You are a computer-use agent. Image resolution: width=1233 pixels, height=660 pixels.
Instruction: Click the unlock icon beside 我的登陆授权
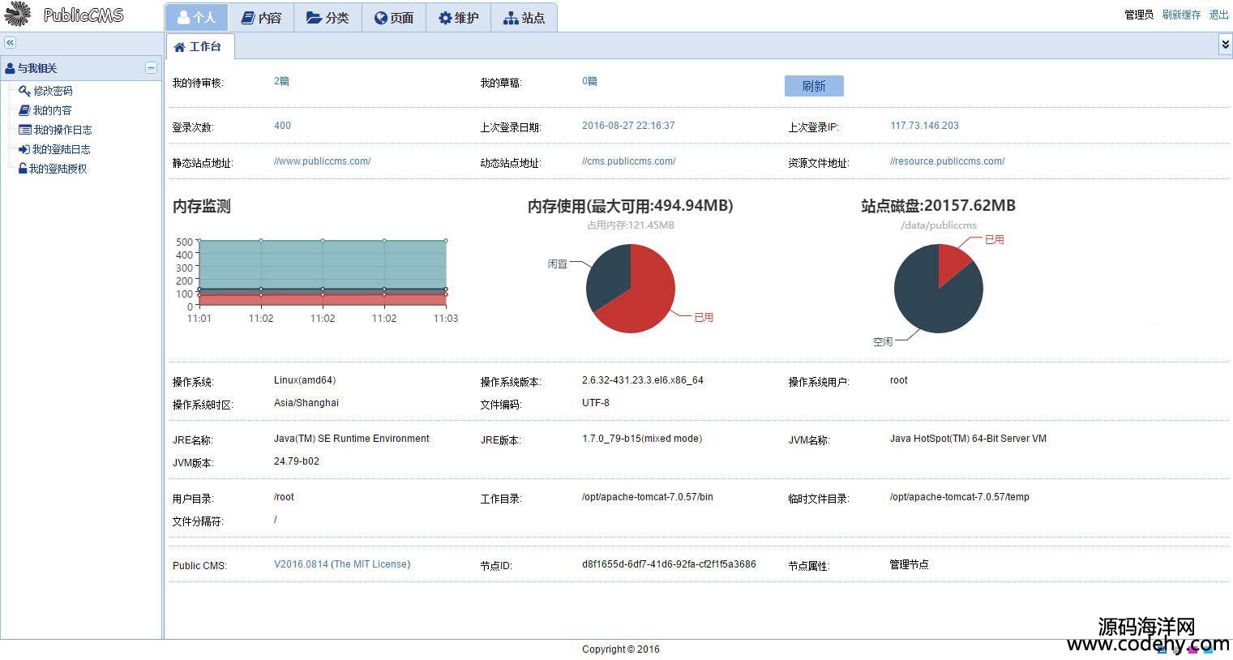click(x=23, y=169)
